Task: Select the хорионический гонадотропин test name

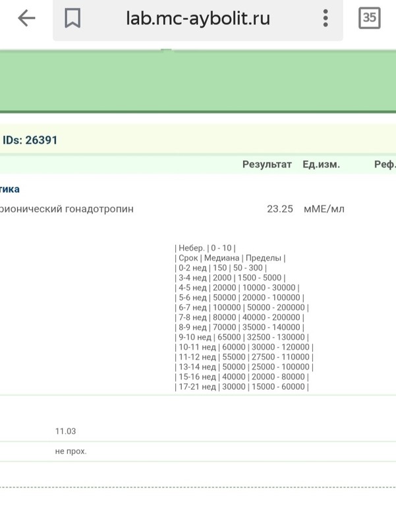Action: (x=67, y=208)
